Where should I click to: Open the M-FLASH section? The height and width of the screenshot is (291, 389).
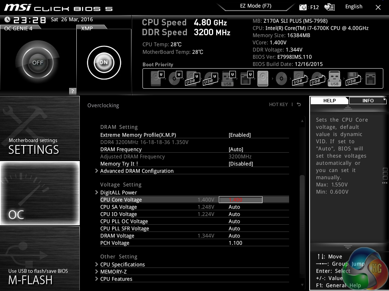coord(40,258)
